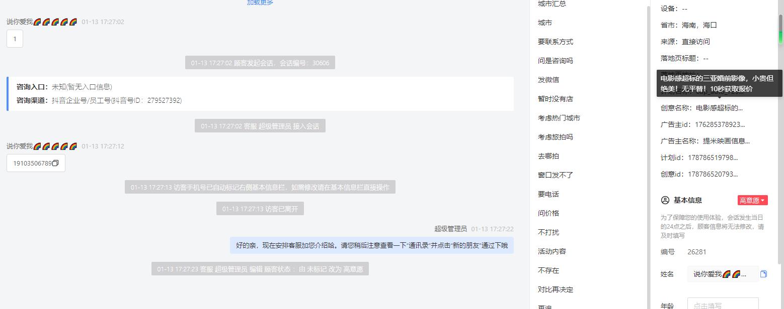The width and height of the screenshot is (784, 309).
Task: Click the 姓名 value field
Action: coord(723,274)
